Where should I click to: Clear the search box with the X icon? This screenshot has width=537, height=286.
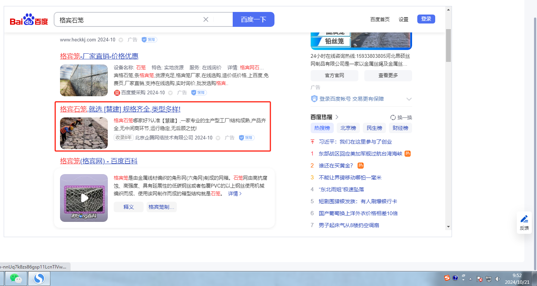[x=206, y=19]
